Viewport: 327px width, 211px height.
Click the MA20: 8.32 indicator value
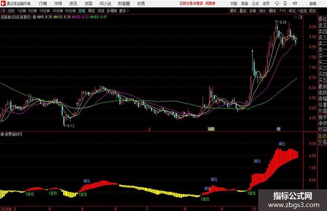tap(80, 17)
